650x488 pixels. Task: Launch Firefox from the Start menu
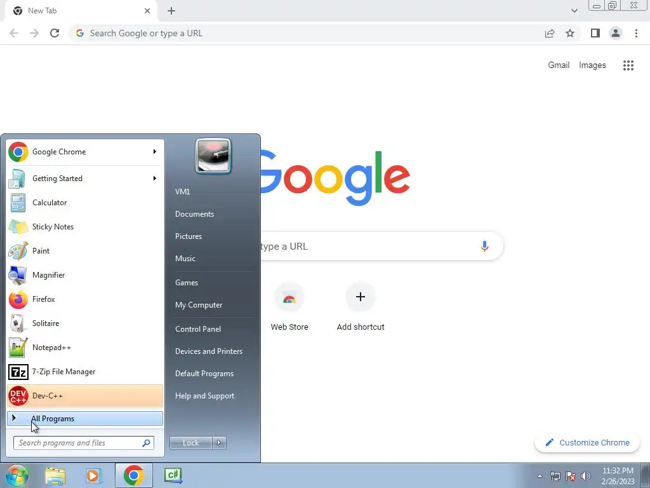pyautogui.click(x=85, y=299)
